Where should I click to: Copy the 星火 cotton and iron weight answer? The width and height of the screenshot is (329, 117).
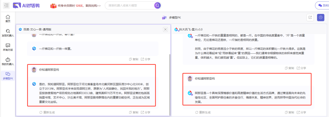pyautogui.click(x=290, y=68)
